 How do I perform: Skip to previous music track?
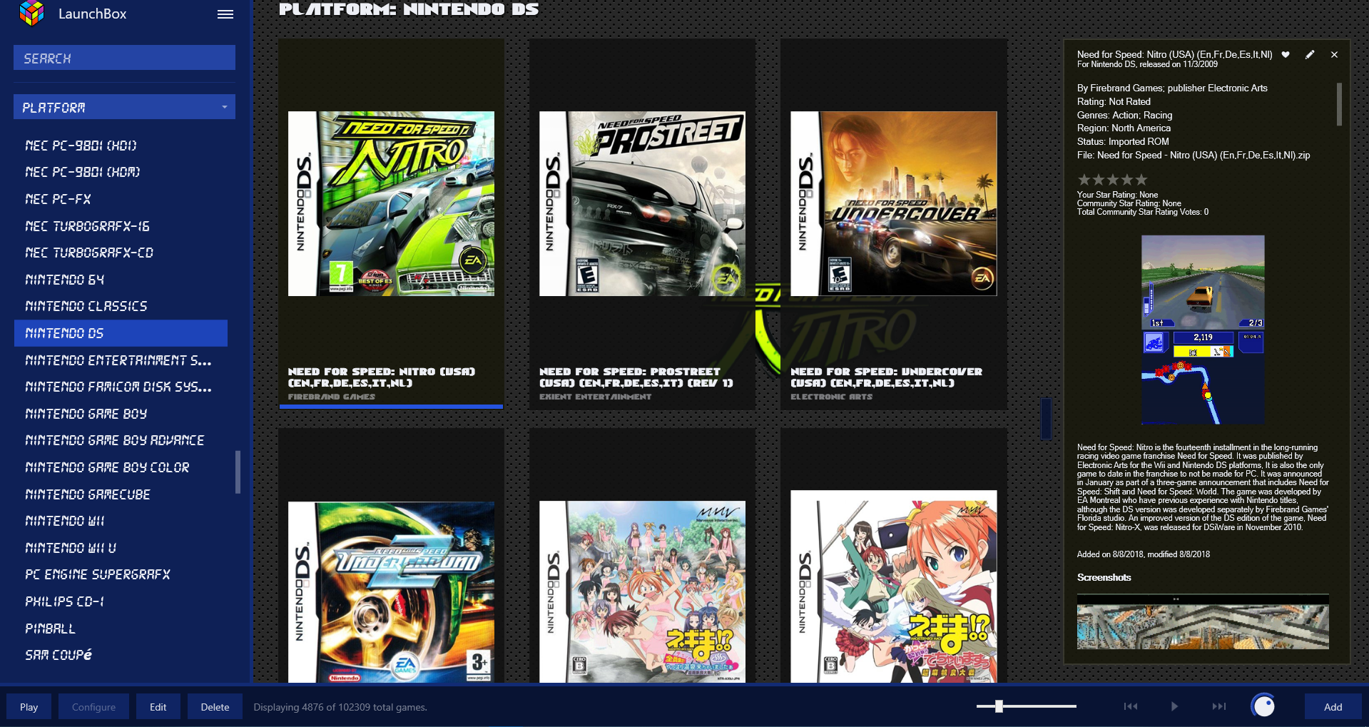1131,706
